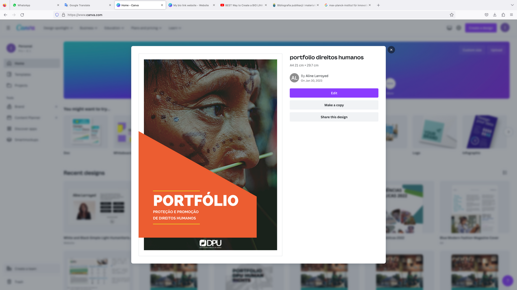Open a new browser tab
This screenshot has width=517, height=290.
click(379, 5)
